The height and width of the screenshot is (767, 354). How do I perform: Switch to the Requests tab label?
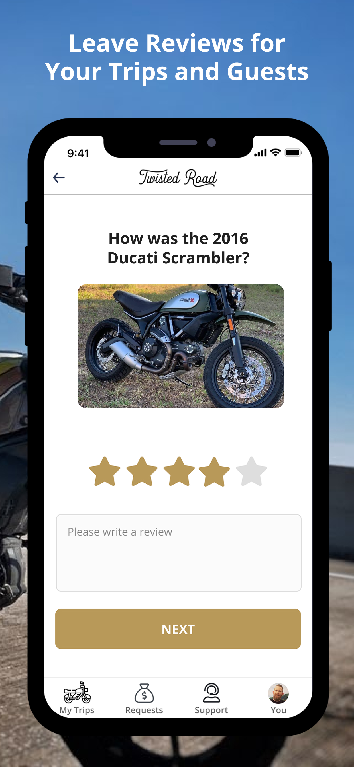[144, 710]
